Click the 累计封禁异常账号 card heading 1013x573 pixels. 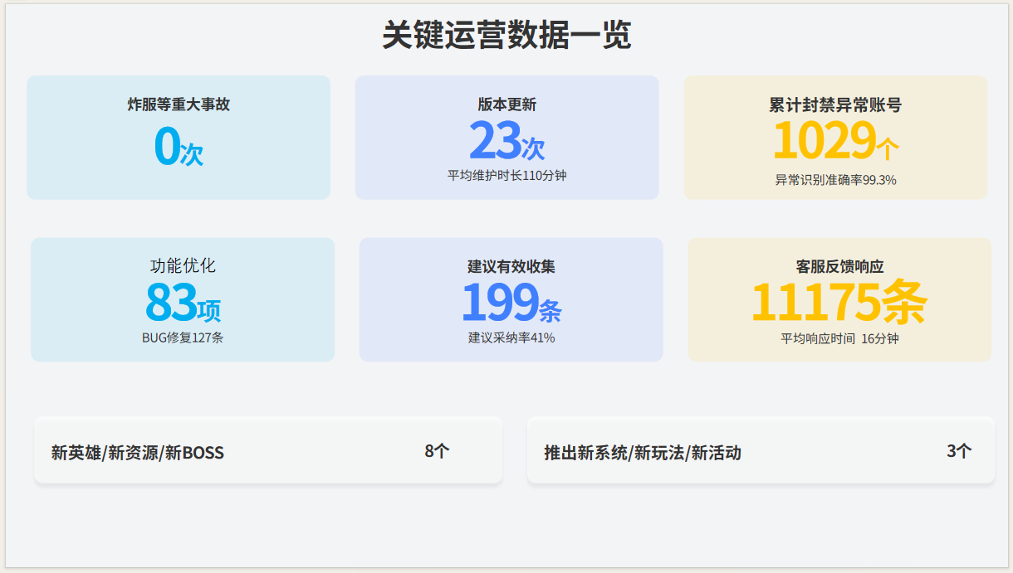(835, 105)
